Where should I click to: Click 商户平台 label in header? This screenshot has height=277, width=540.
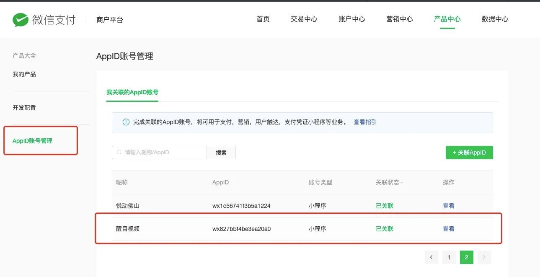pos(110,20)
